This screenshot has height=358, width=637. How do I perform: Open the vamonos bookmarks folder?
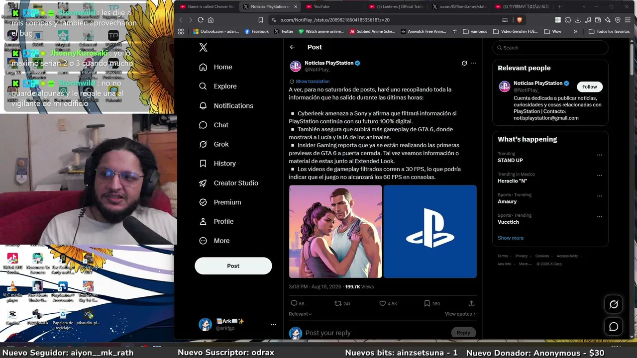point(475,31)
